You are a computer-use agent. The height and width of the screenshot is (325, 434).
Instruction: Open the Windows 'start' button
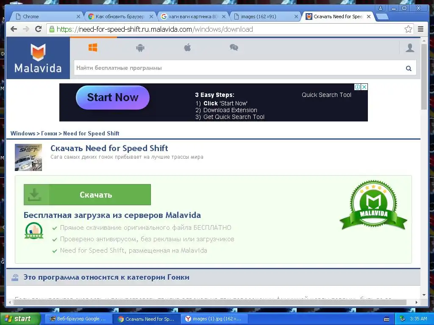[x=19, y=319]
